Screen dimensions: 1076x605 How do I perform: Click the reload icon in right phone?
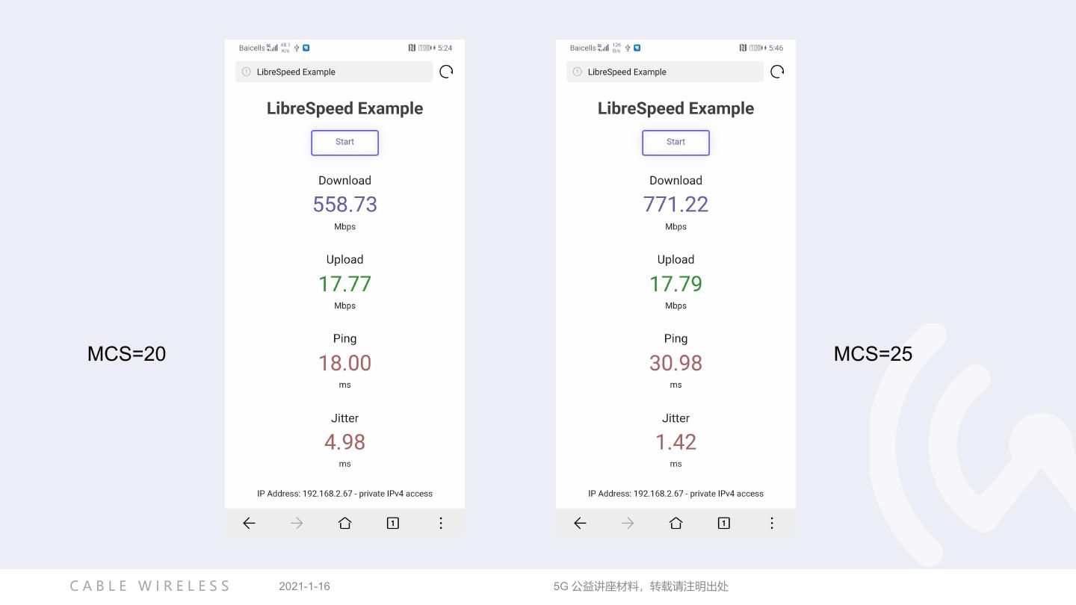777,72
